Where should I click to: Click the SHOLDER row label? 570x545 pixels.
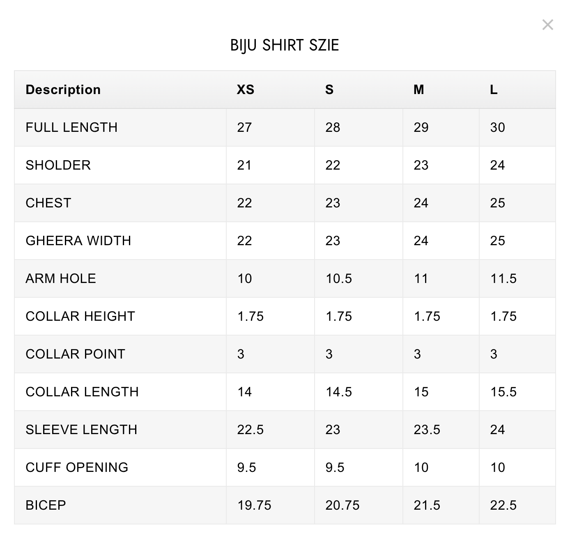58,165
